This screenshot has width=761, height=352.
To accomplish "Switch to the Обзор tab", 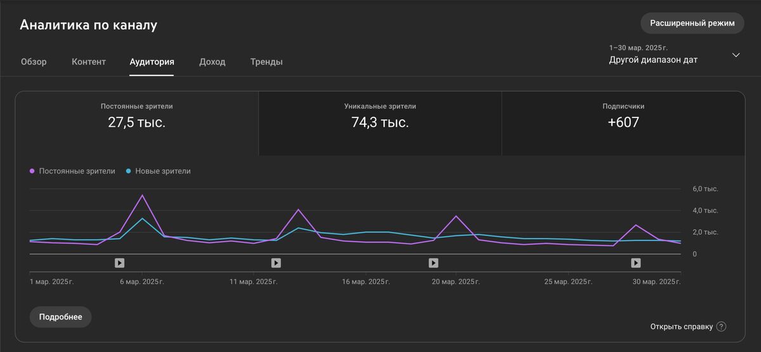I will click(34, 62).
